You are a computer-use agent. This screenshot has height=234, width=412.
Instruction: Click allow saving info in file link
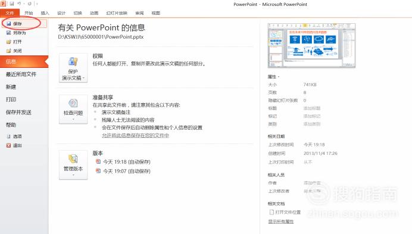(x=135, y=135)
